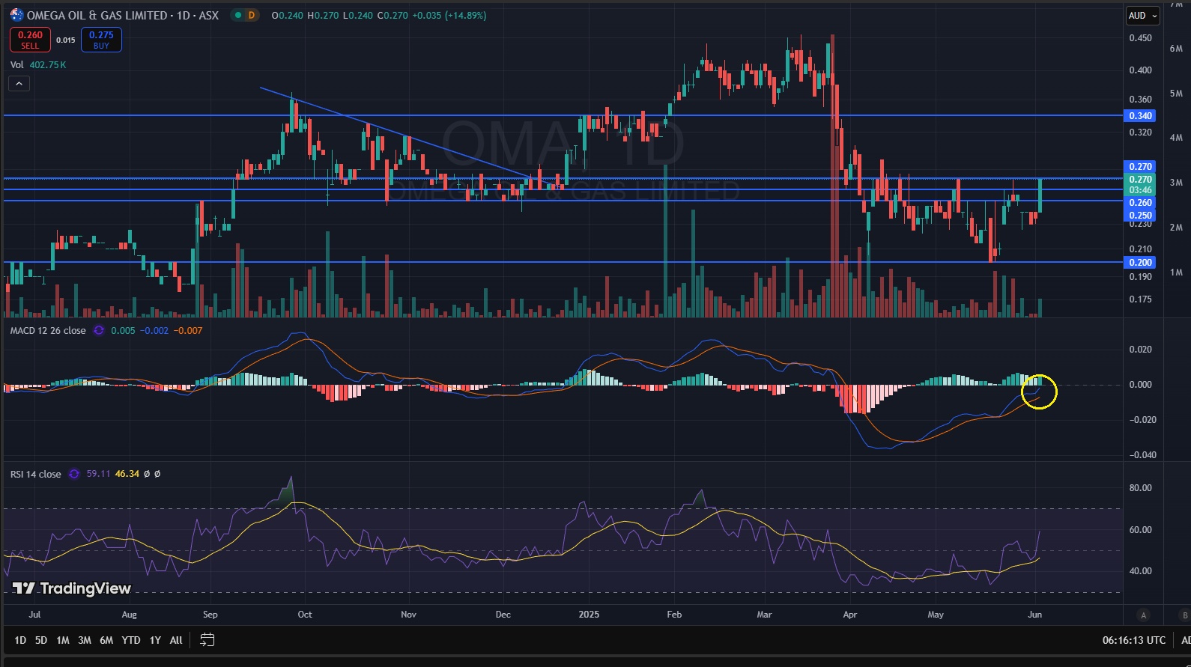Select the 0.260 horizontal line price label

click(x=1140, y=203)
